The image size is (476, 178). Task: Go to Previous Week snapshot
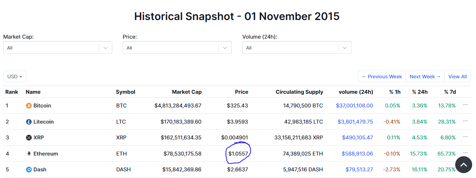click(382, 77)
